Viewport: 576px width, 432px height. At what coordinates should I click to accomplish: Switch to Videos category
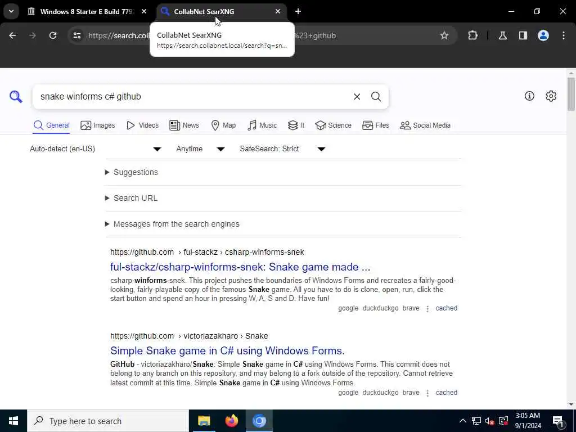click(x=142, y=125)
